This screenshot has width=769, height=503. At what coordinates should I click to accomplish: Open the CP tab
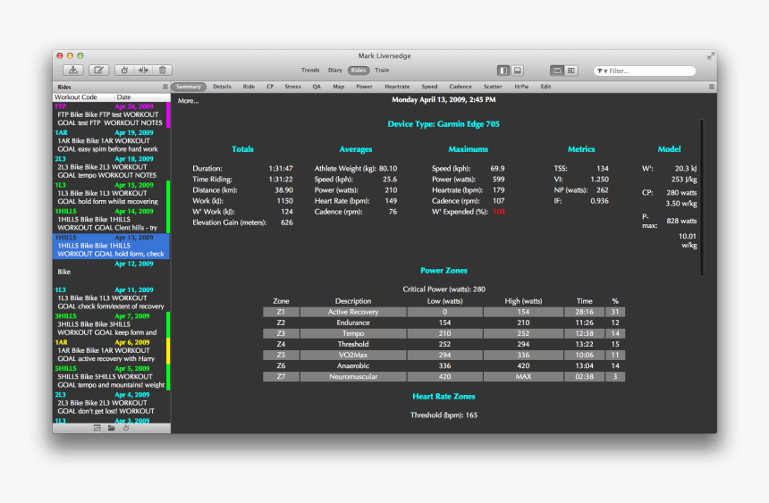tap(270, 87)
